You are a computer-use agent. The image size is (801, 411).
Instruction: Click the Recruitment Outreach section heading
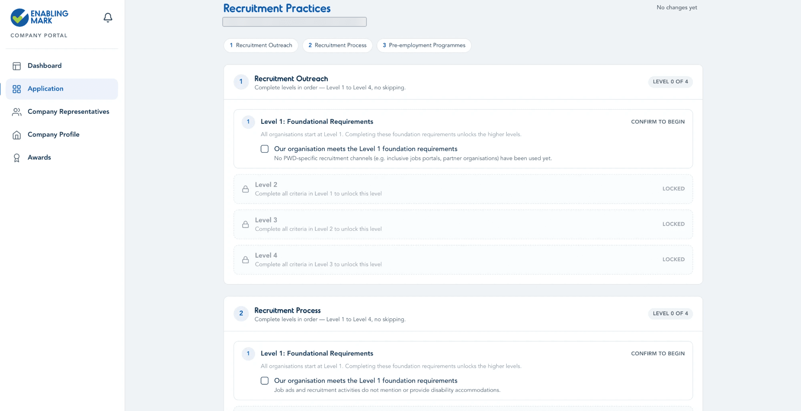291,79
